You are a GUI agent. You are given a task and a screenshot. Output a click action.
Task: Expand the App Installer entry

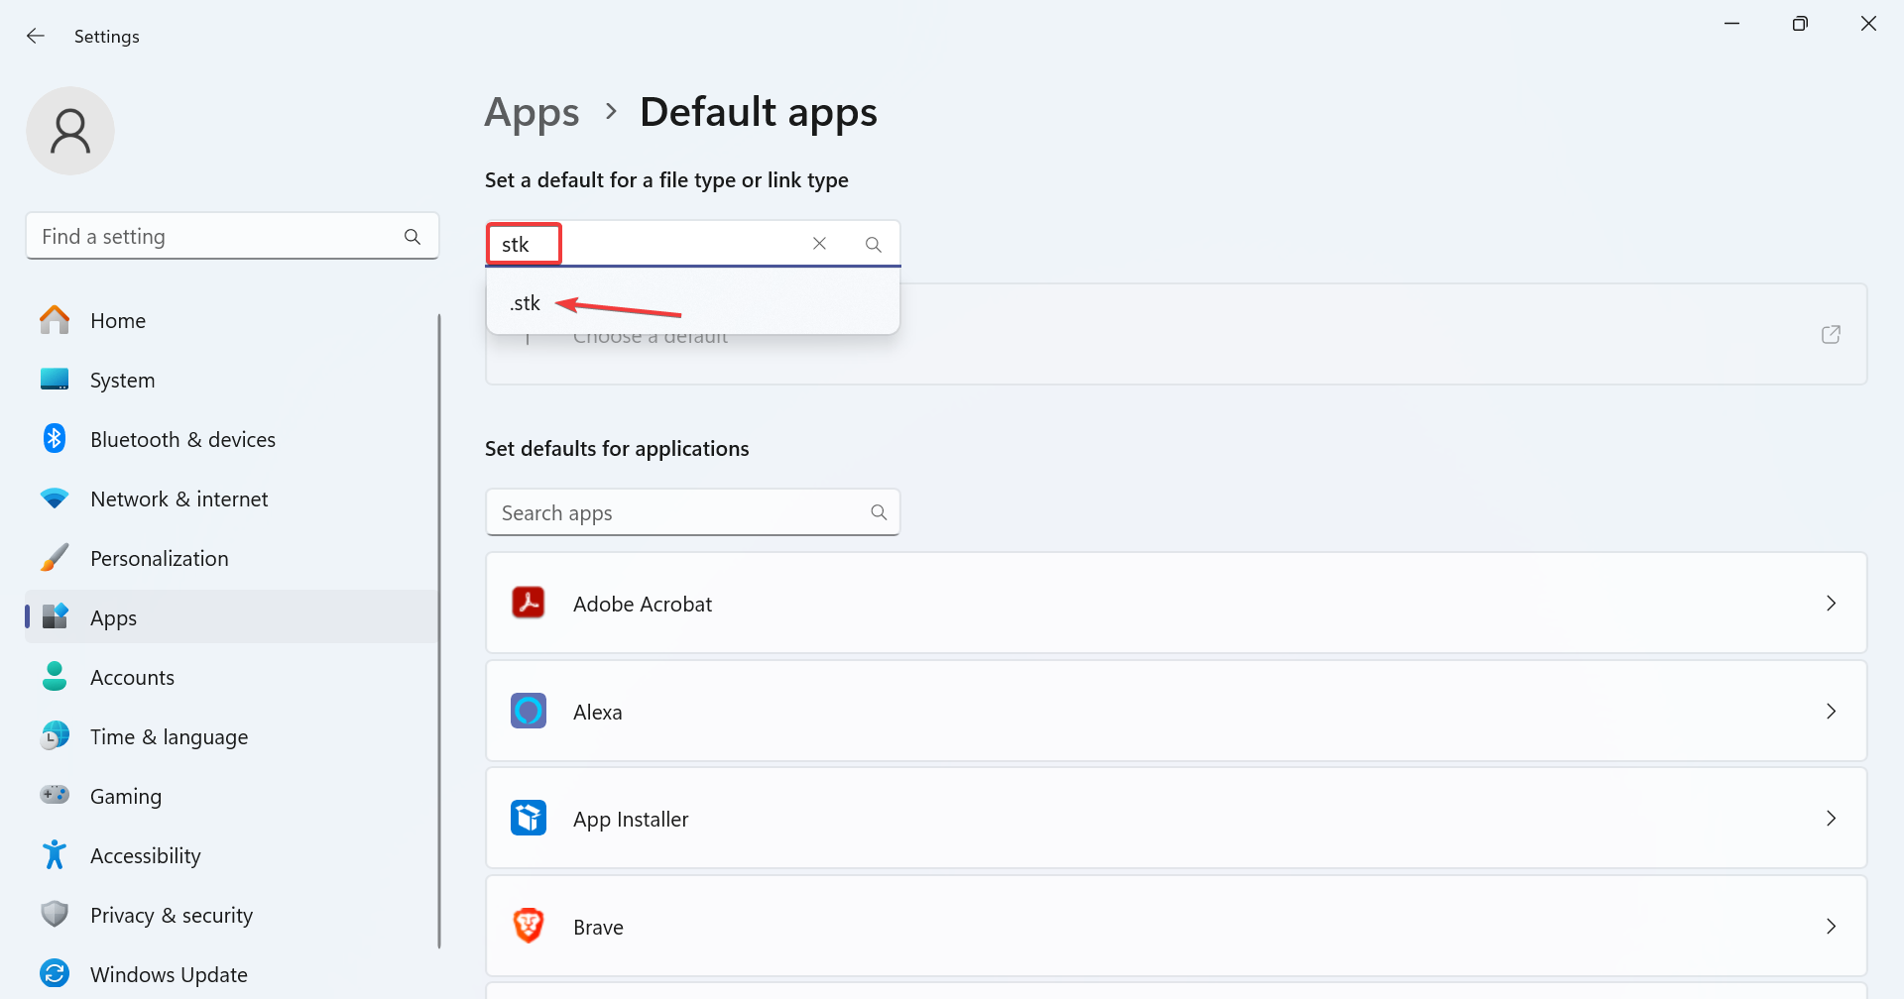(x=1831, y=818)
